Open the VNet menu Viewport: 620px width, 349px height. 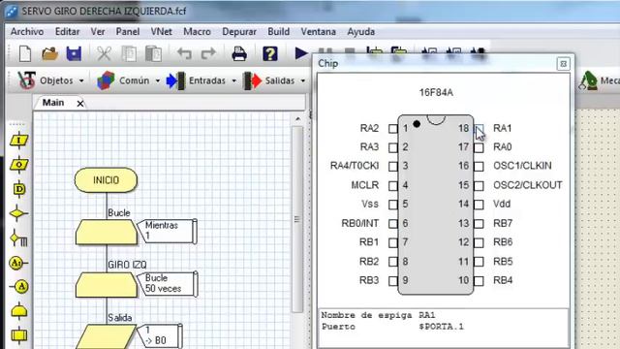tap(162, 32)
